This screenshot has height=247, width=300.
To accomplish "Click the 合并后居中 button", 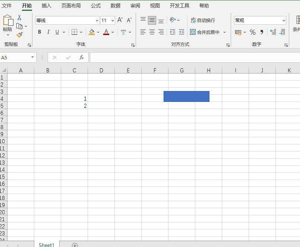I will coord(205,32).
